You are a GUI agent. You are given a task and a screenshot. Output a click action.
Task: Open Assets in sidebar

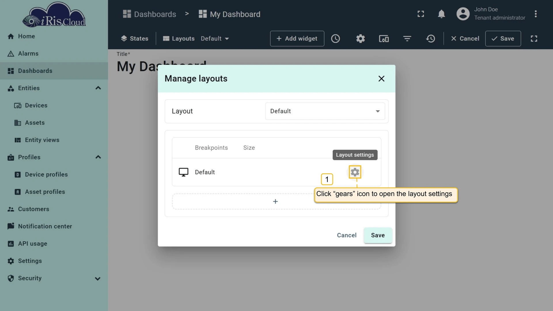tap(54, 123)
